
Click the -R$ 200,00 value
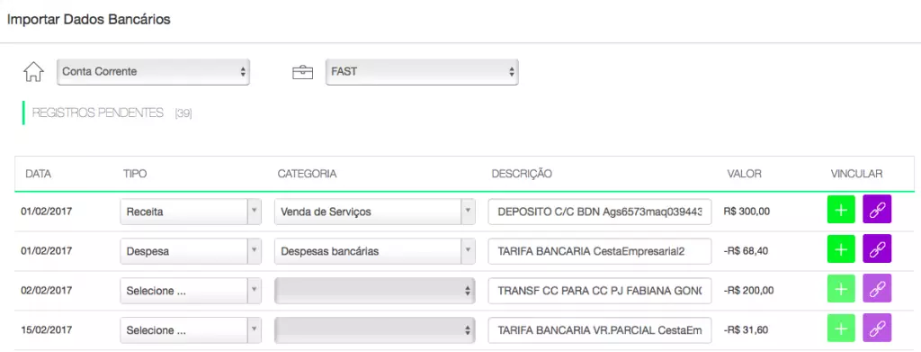click(748, 290)
